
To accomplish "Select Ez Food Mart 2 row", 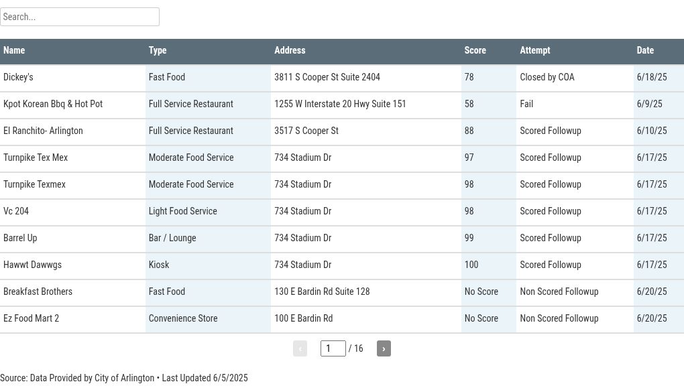I will [x=342, y=318].
